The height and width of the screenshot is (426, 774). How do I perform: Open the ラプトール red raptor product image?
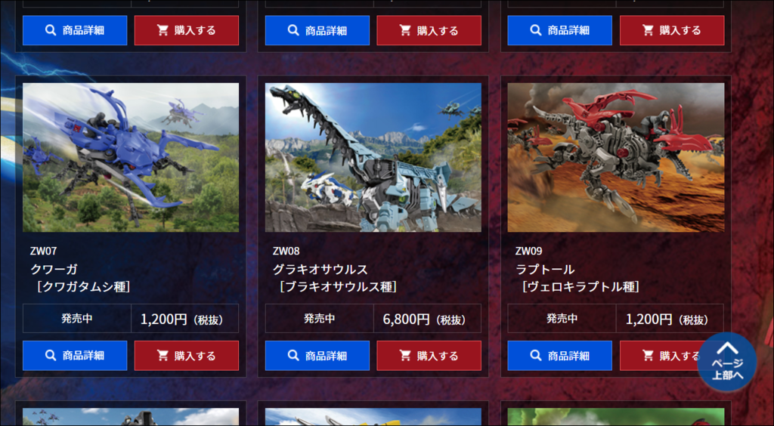(616, 157)
